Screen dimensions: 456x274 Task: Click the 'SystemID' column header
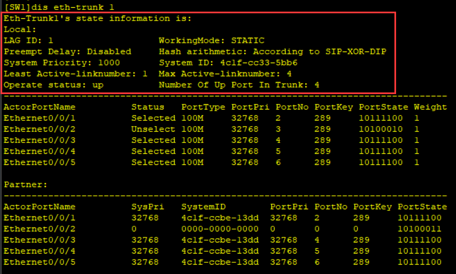click(x=203, y=206)
